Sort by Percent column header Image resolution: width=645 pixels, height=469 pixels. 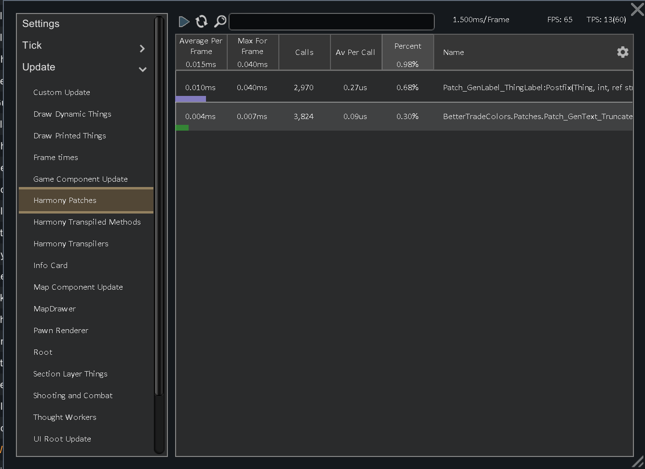(408, 52)
